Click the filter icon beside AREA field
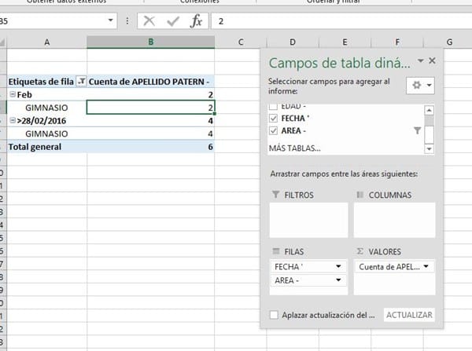 (x=417, y=131)
